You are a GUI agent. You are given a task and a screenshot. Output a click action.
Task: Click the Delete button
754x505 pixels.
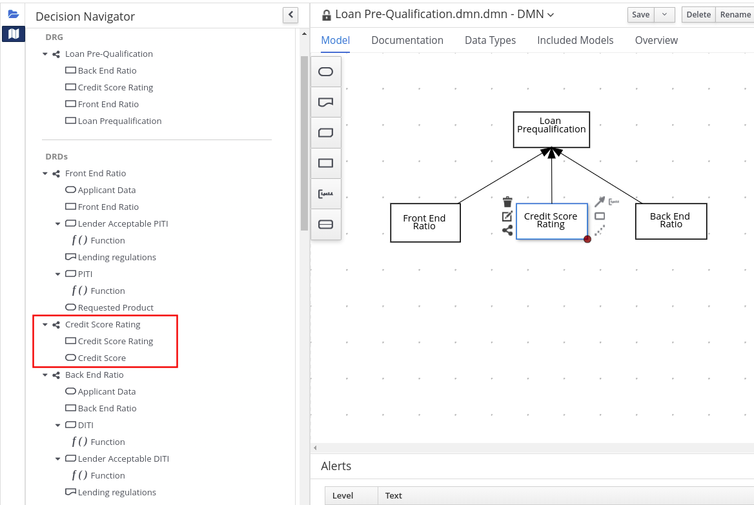pyautogui.click(x=698, y=15)
